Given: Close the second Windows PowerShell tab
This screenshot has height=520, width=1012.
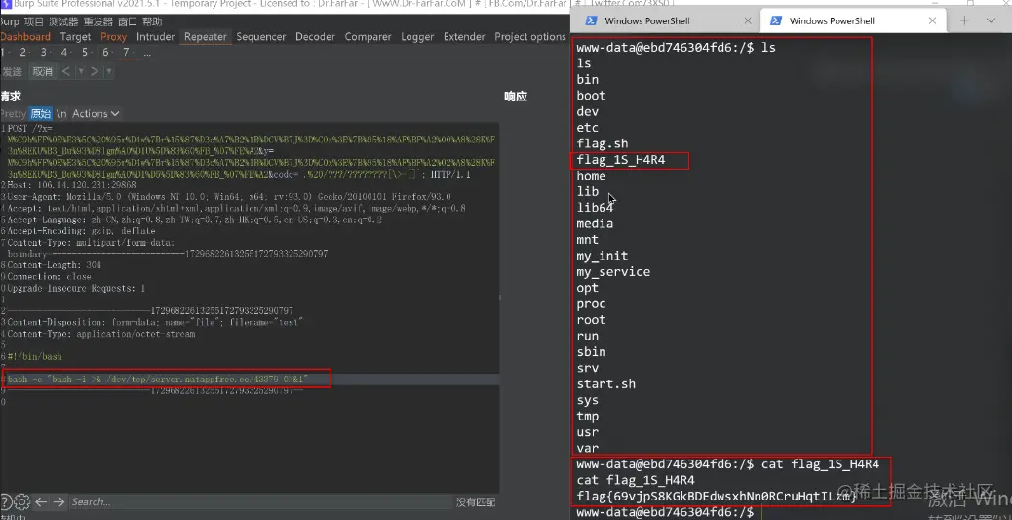Looking at the screenshot, I should coord(932,20).
